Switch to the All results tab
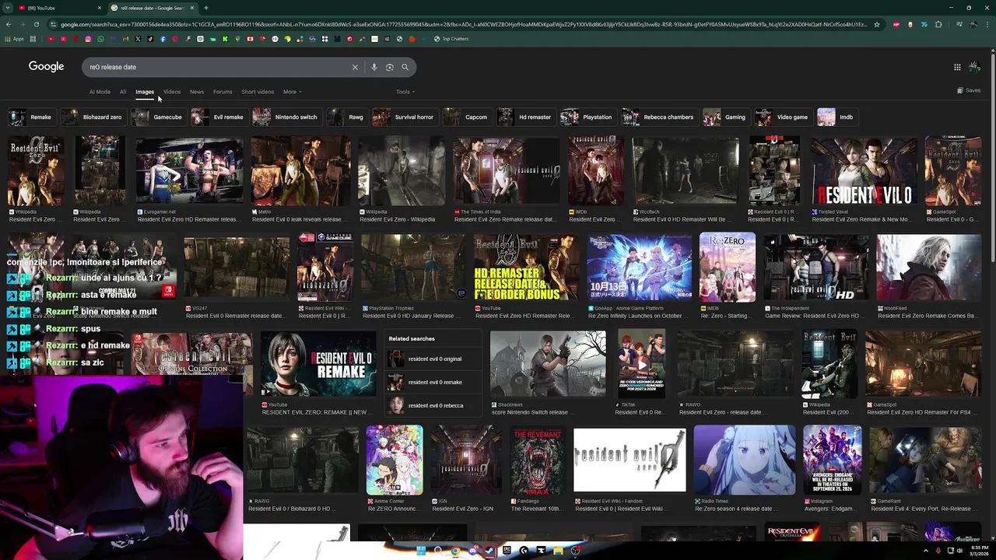The width and height of the screenshot is (996, 560). (122, 92)
